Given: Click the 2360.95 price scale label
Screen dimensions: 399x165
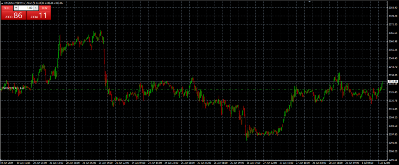Looking at the screenshot, I should tap(393, 41).
